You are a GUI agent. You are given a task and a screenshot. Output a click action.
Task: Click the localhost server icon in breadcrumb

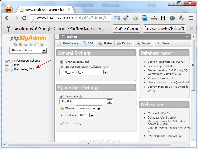coord(63,37)
